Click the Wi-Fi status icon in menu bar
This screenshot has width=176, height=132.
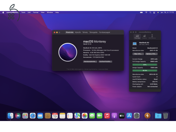pos(146,12)
